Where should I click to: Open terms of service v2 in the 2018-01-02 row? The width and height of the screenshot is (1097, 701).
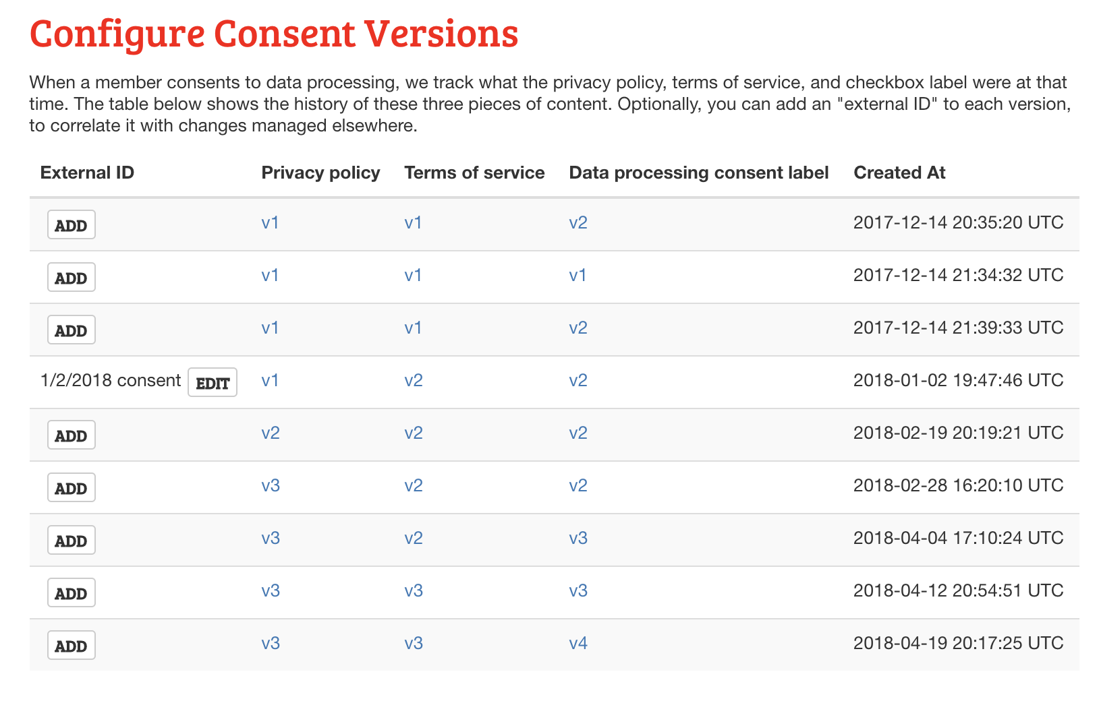pyautogui.click(x=414, y=380)
